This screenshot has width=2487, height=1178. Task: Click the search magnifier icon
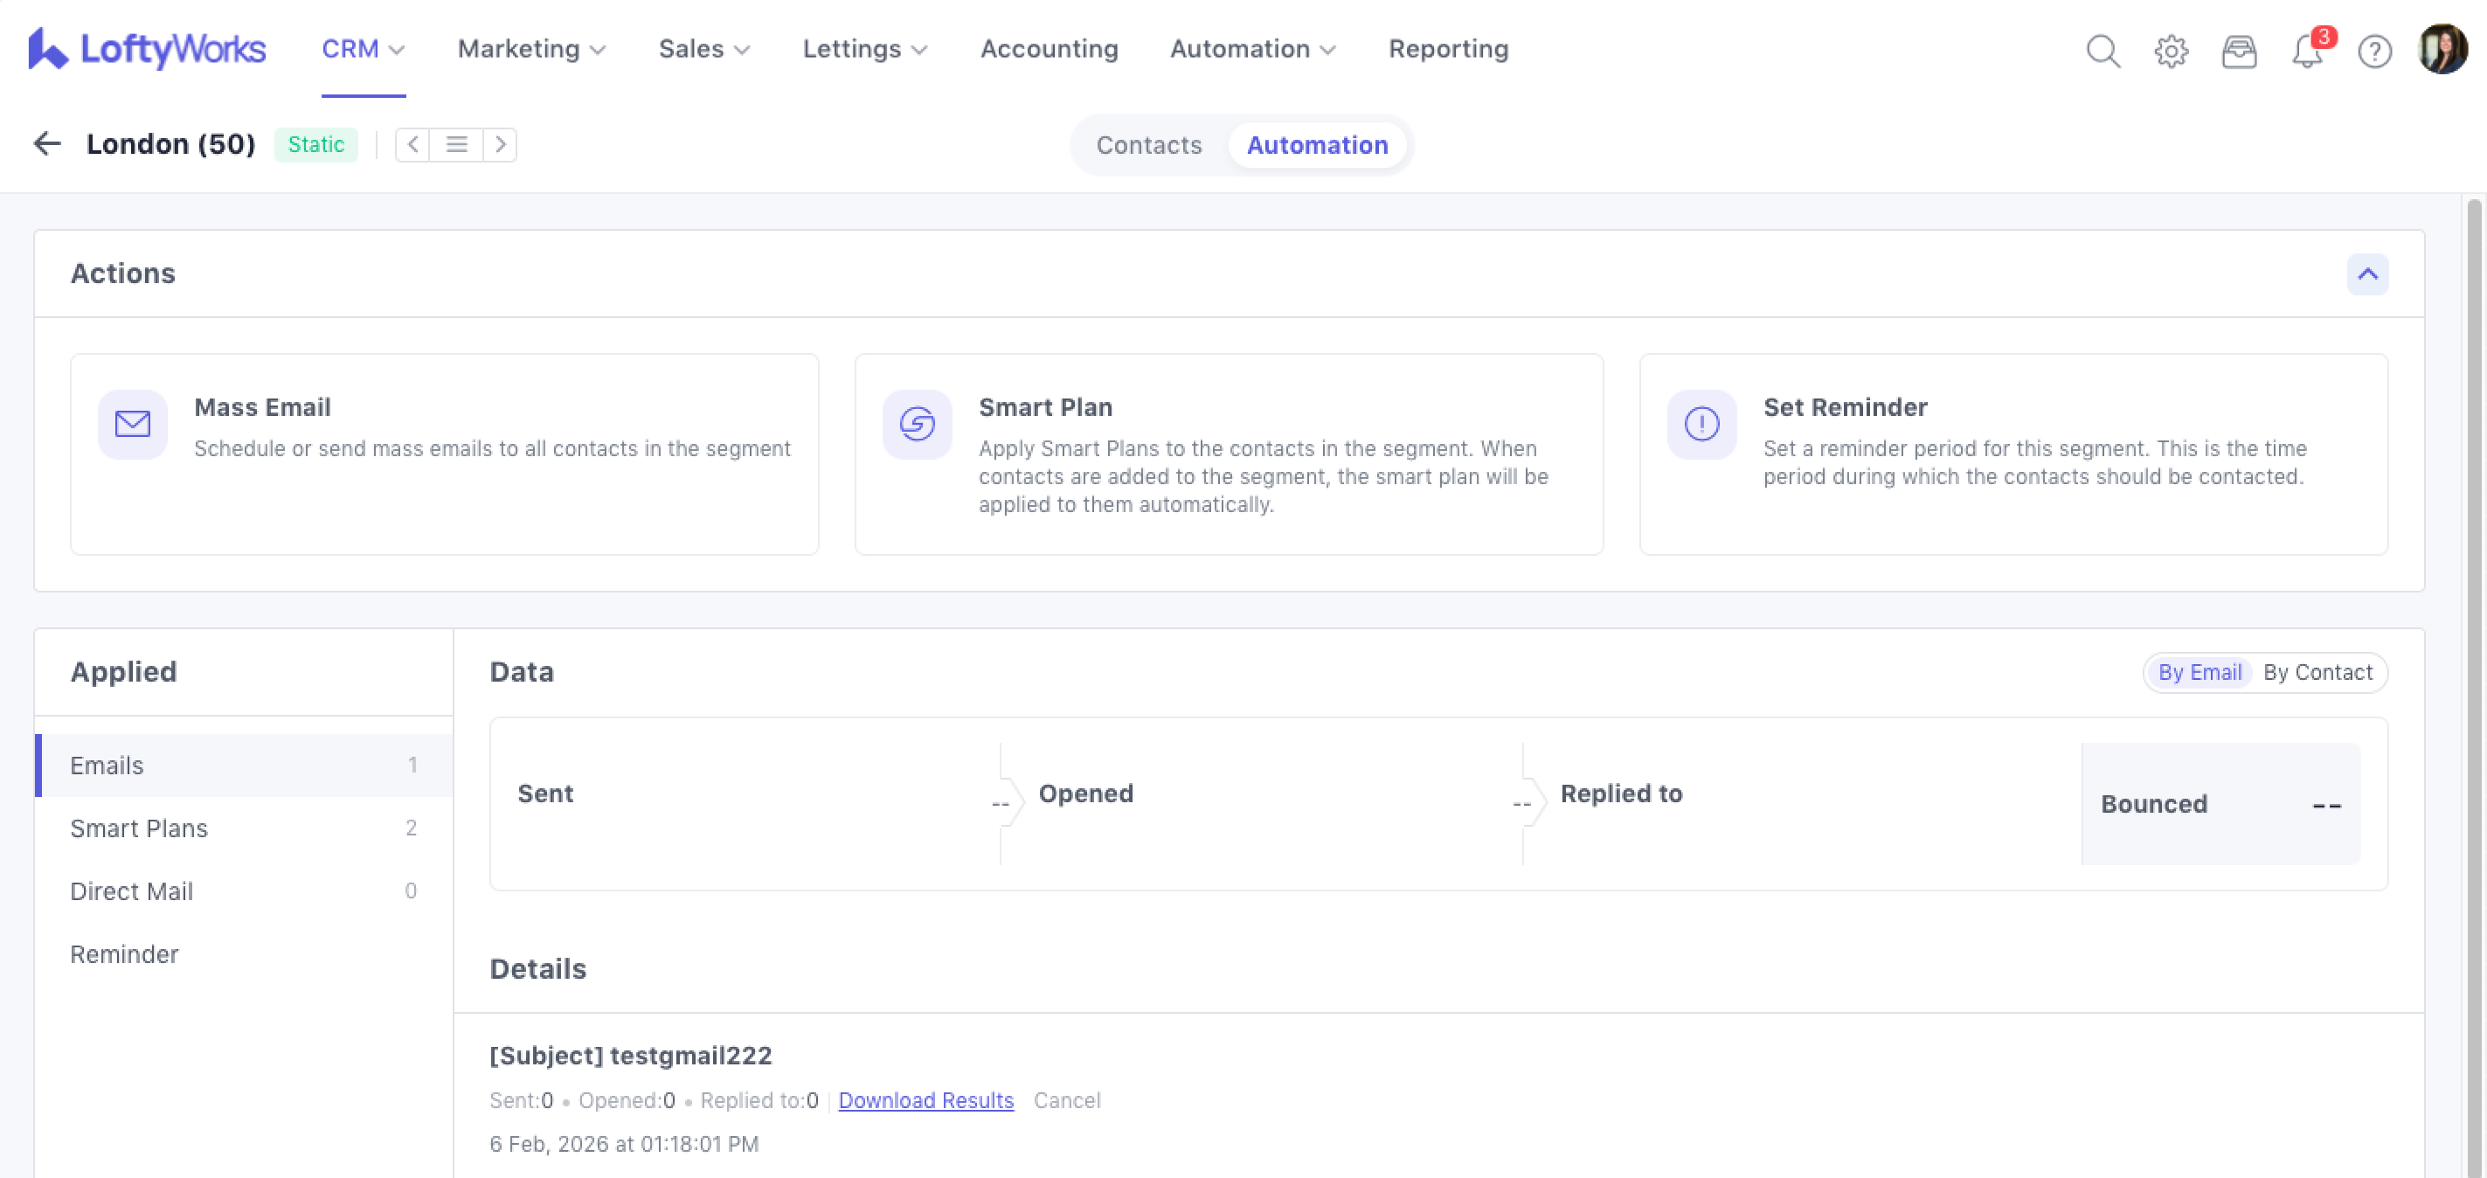tap(2103, 50)
